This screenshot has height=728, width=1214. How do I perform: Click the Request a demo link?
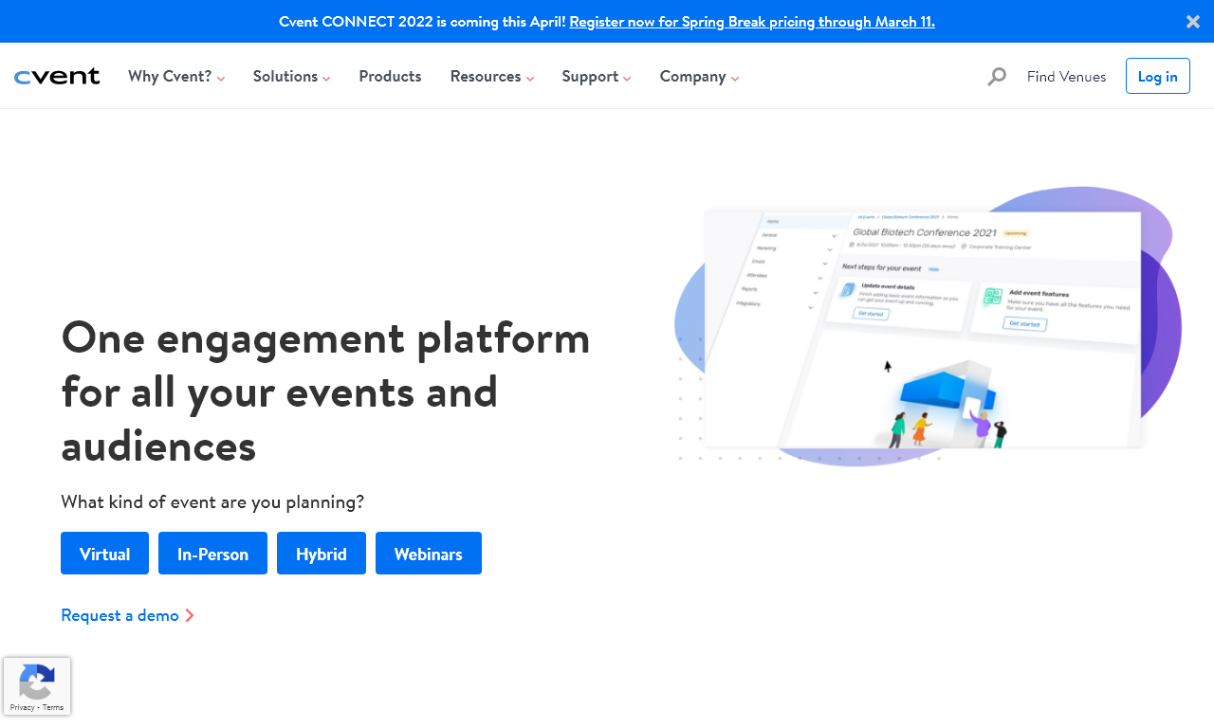(x=127, y=615)
